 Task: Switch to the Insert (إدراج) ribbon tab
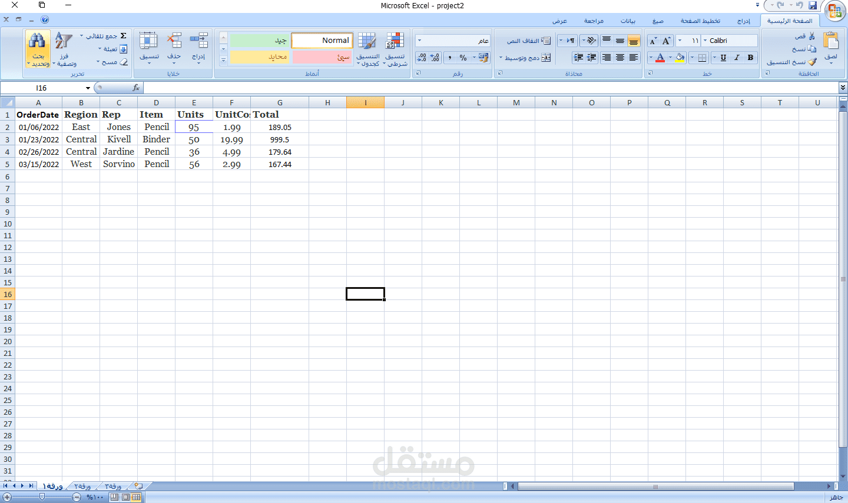tap(744, 21)
